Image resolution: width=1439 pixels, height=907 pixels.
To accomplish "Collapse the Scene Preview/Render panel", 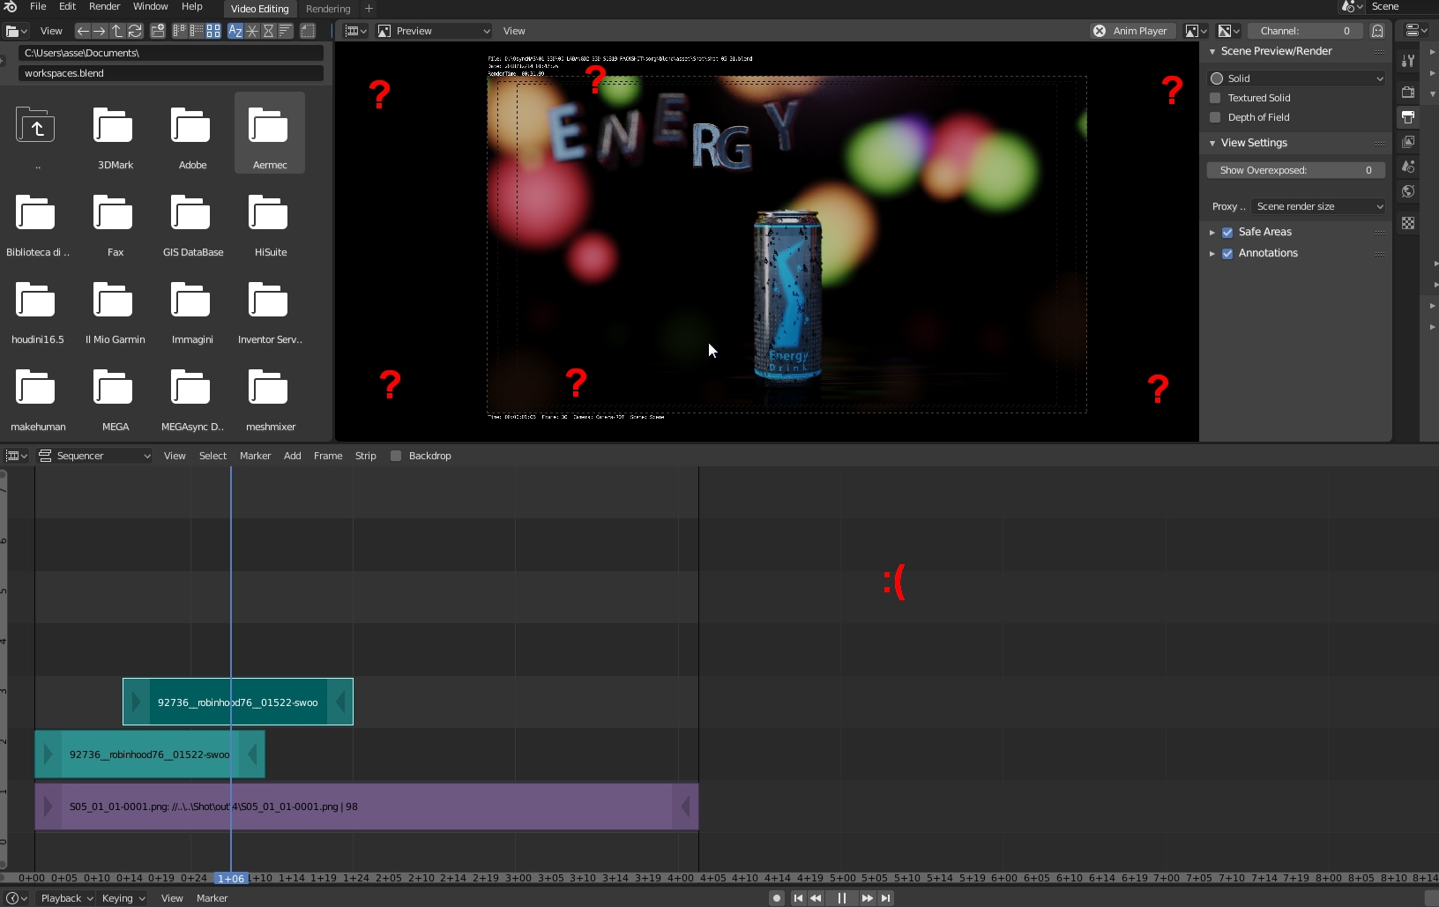I will 1212,51.
